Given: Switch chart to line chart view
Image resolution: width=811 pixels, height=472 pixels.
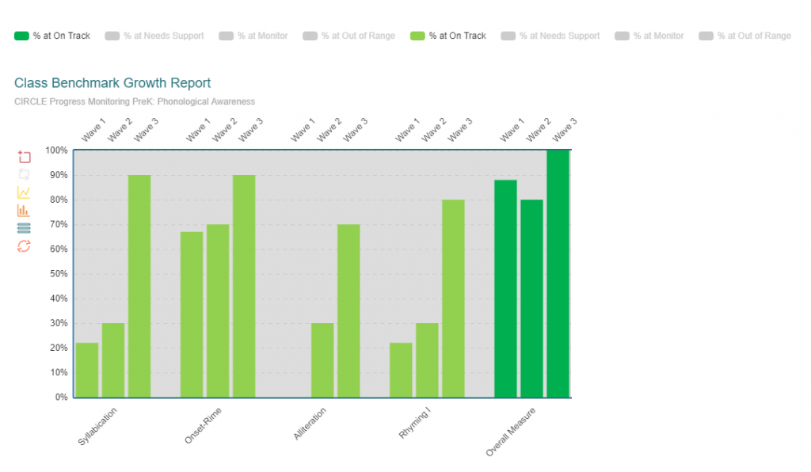Looking at the screenshot, I should (24, 192).
